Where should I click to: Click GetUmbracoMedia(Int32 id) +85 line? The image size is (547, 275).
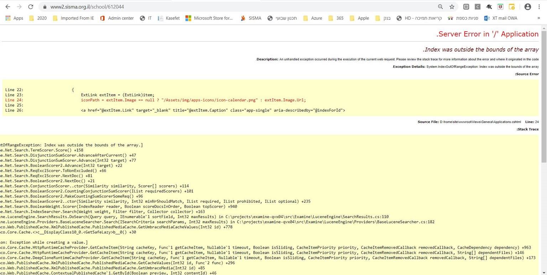(103, 268)
